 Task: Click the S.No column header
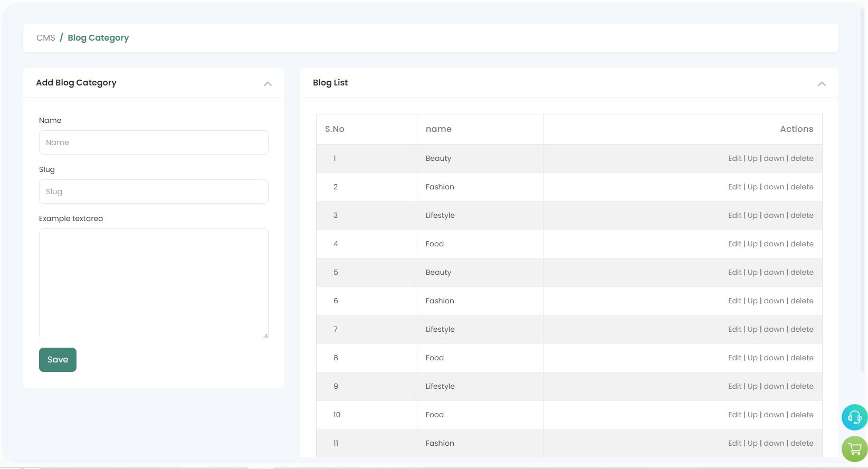click(x=335, y=129)
